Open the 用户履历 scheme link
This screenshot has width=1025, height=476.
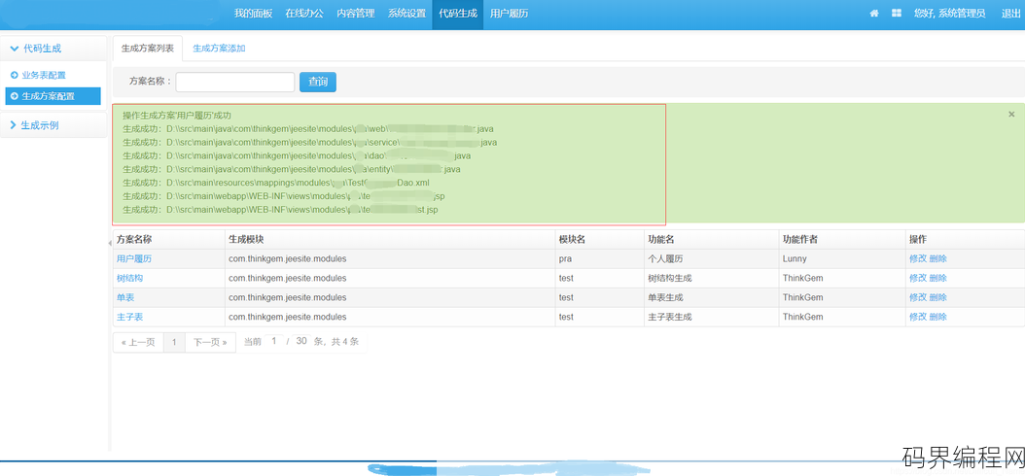click(134, 258)
